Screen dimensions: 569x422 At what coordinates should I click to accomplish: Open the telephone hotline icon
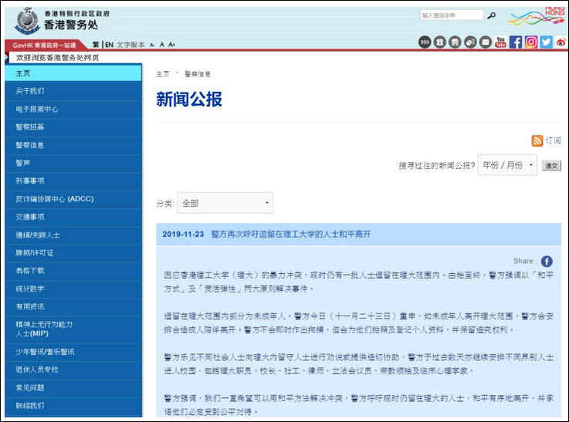click(440, 42)
